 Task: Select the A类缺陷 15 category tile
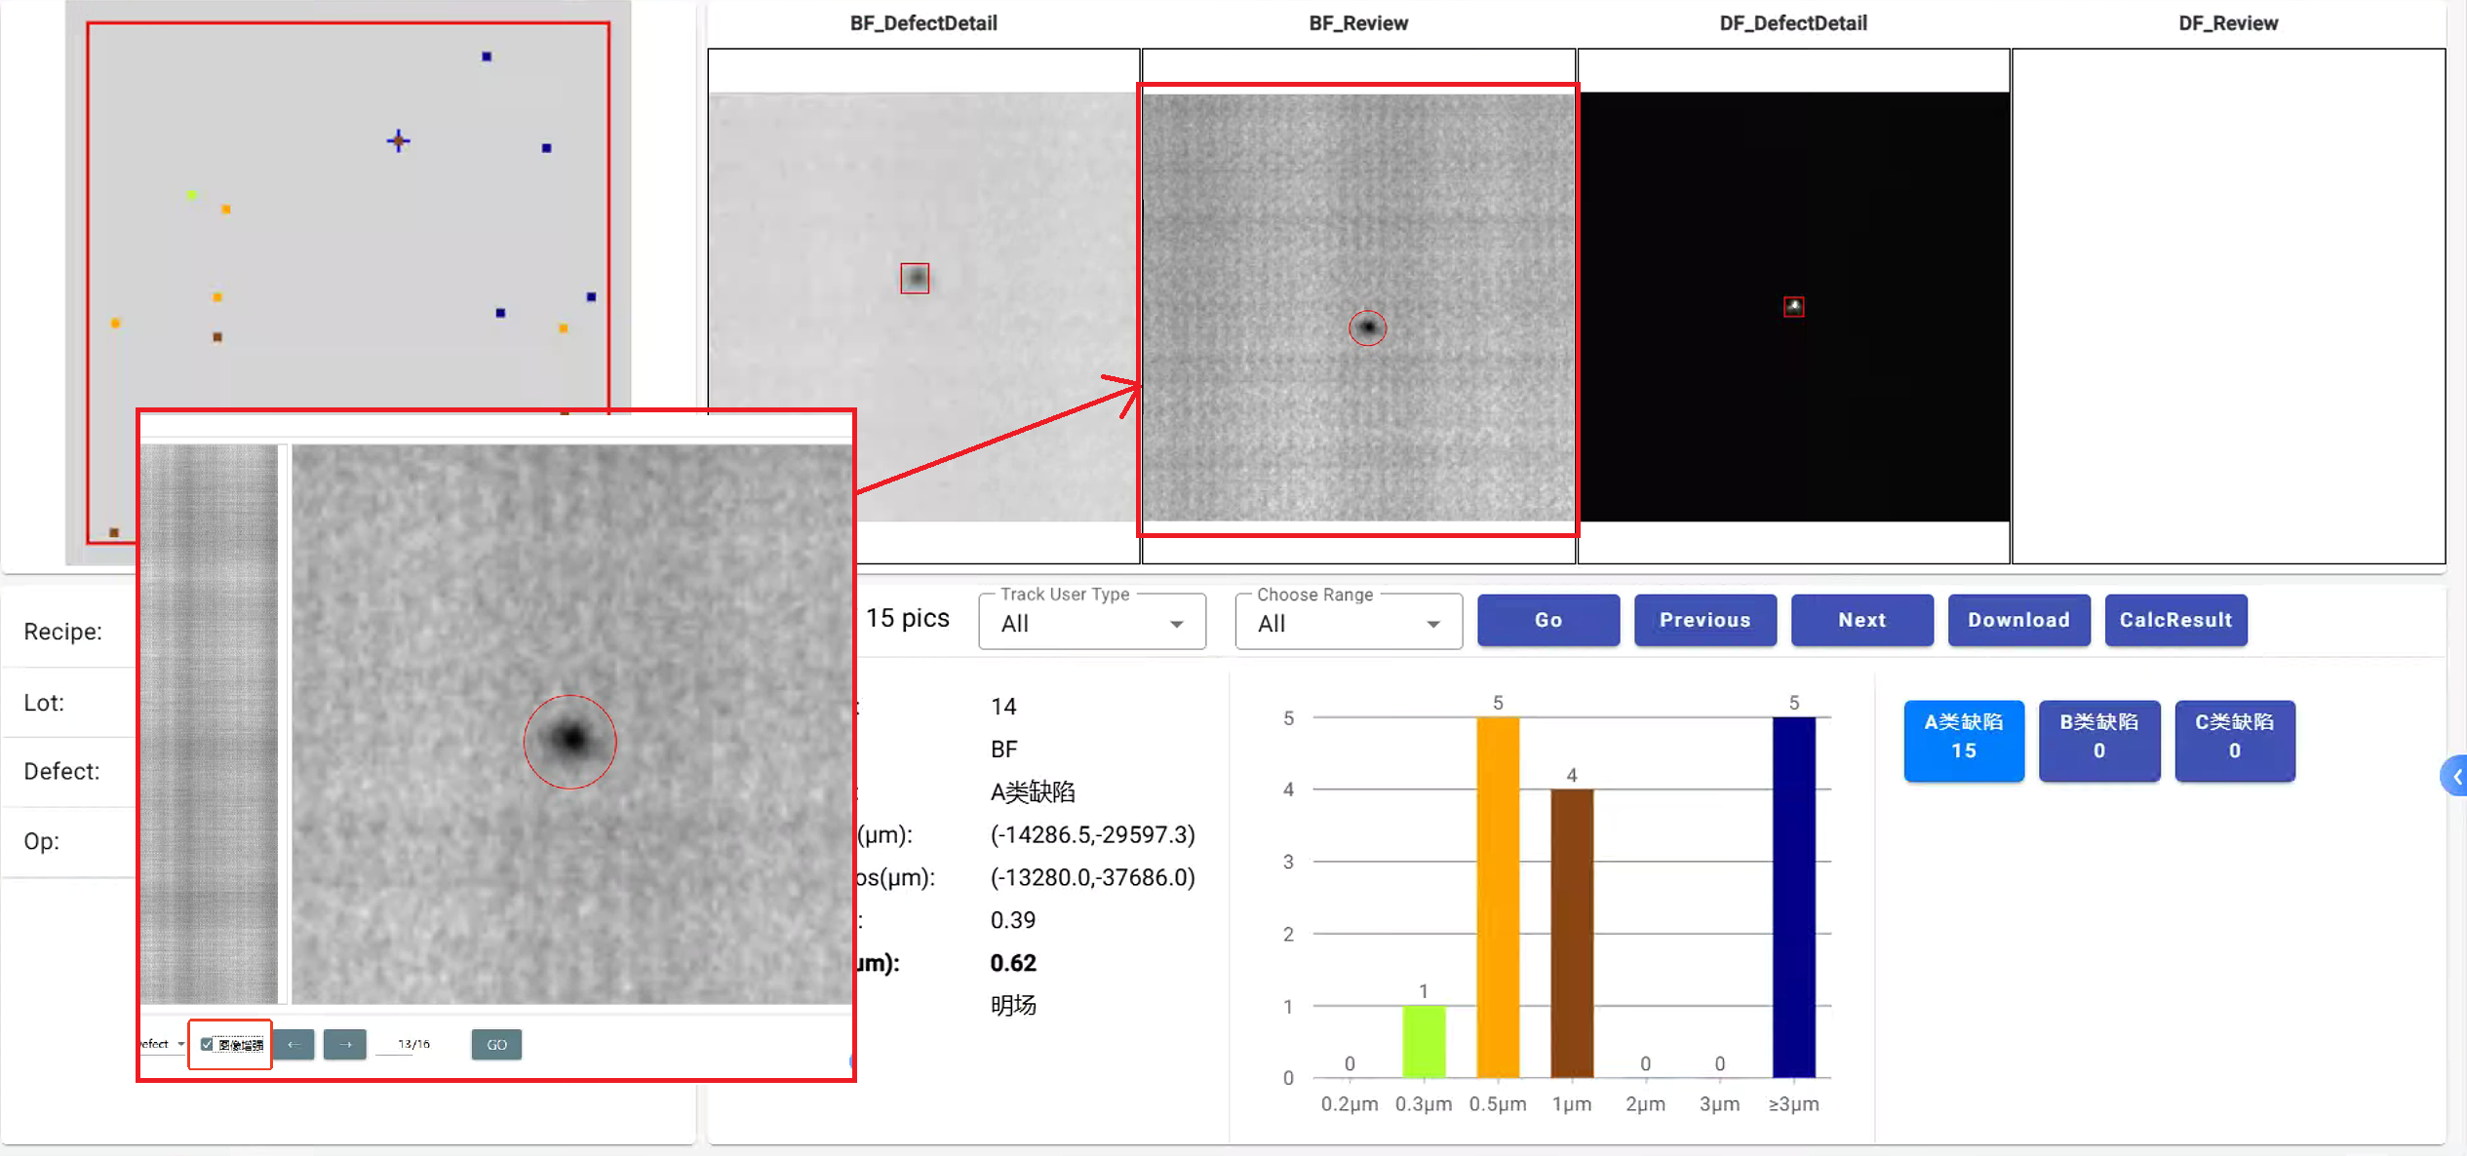(x=1963, y=740)
